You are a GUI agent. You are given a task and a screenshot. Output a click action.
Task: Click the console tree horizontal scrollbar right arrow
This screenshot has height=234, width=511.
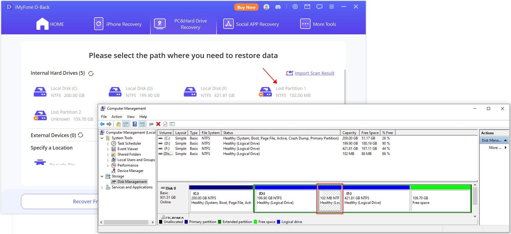click(153, 222)
